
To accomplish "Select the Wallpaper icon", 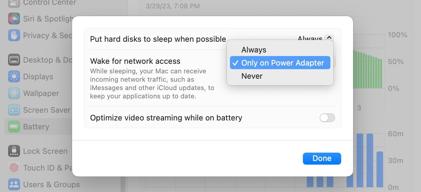I will point(13,93).
